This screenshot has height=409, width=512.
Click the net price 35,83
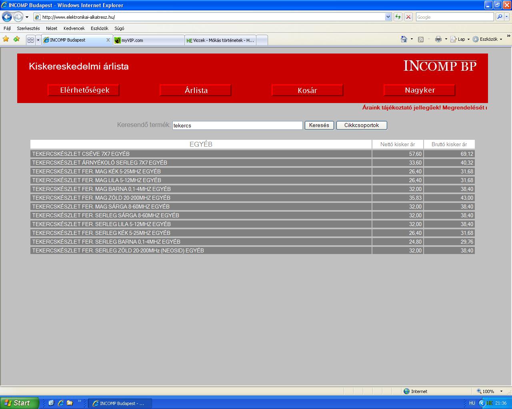[x=415, y=198]
